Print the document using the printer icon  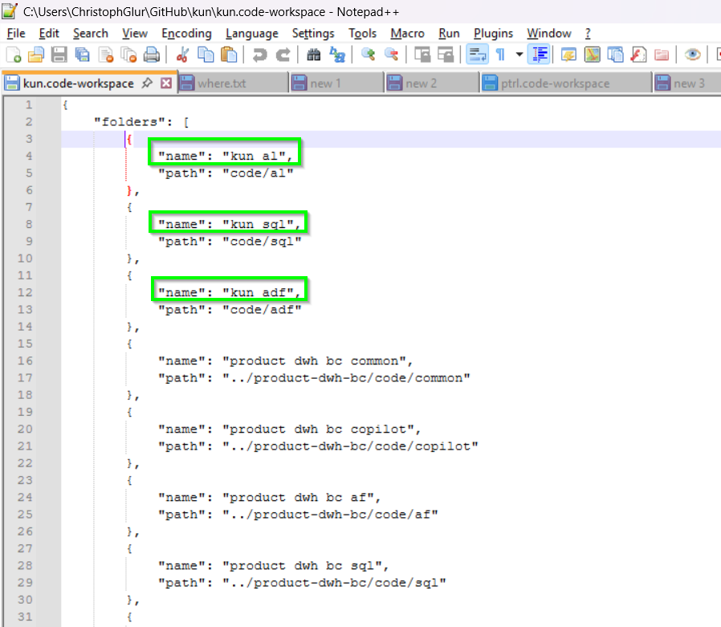coord(151,55)
